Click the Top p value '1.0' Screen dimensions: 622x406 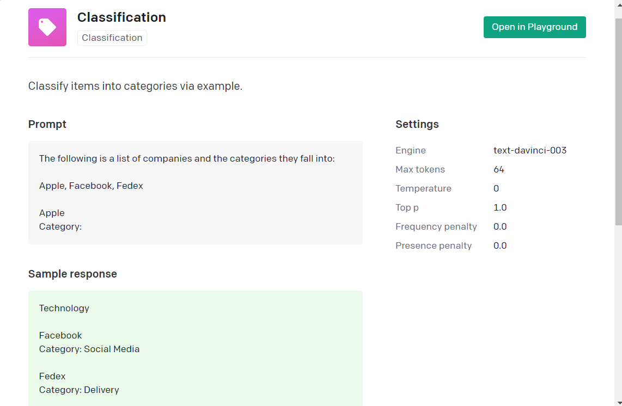[500, 207]
